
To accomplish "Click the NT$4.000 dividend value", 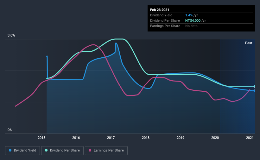I will [193, 20].
